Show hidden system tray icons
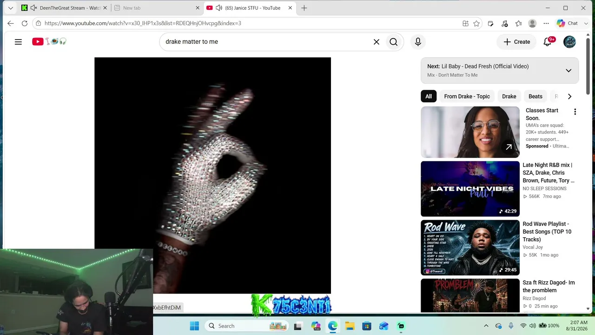Screen dimensions: 595x335 click(x=486, y=326)
